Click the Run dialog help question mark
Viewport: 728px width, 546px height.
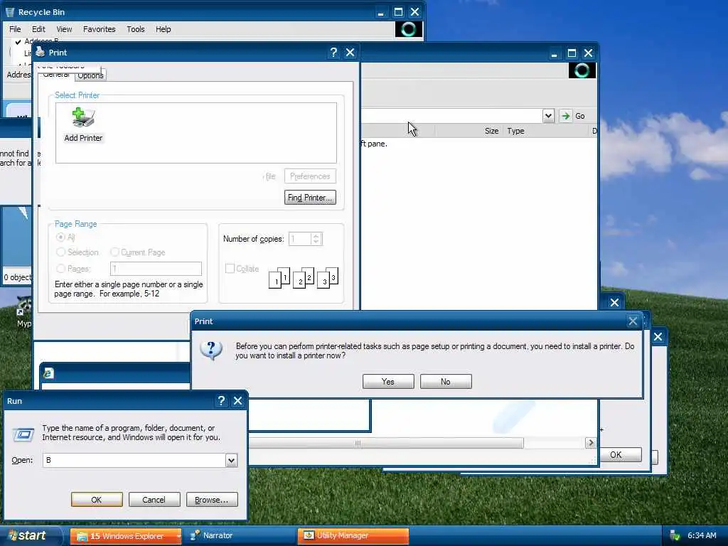point(222,401)
